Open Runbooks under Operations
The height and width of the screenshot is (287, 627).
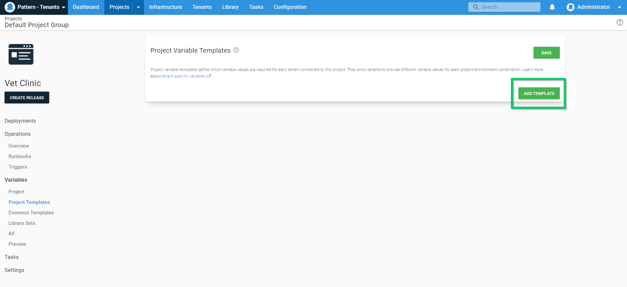(x=20, y=156)
